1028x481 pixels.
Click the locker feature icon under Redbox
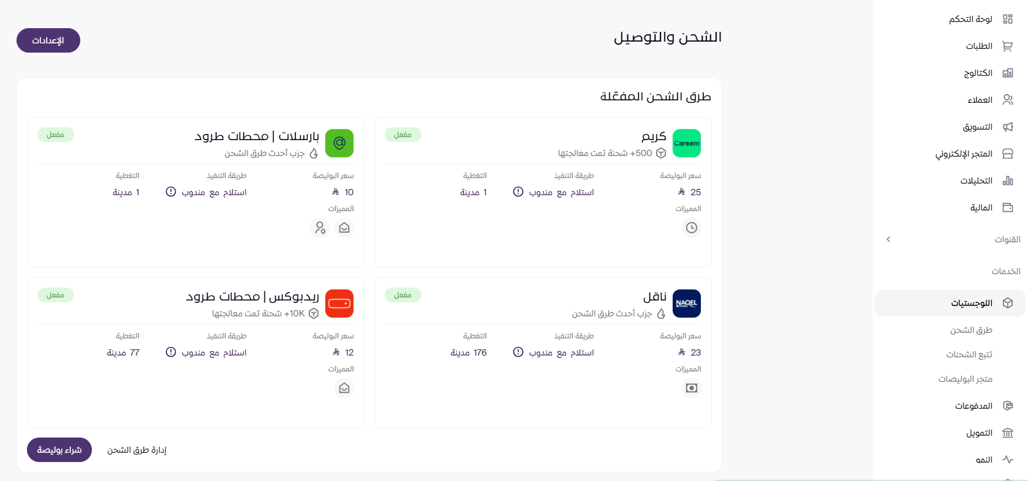(344, 388)
